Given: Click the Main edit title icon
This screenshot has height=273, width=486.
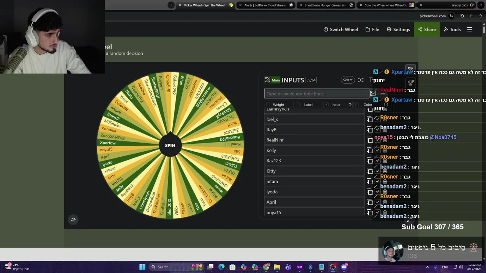Looking at the screenshot, I should coord(268,80).
